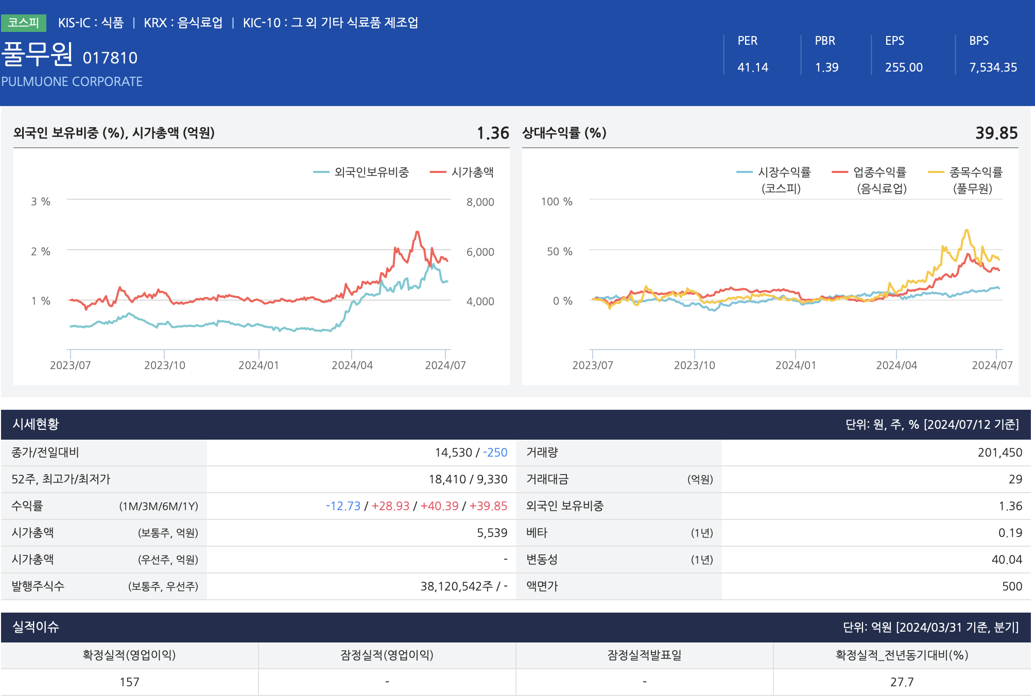
Task: Click the EPS value 255.00
Action: (x=903, y=67)
